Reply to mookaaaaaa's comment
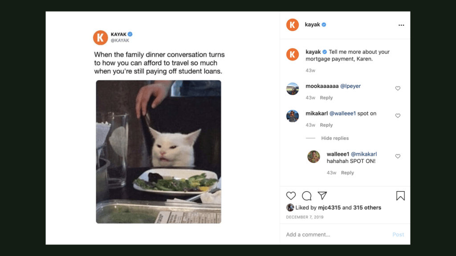The width and height of the screenshot is (456, 256). pos(326,98)
